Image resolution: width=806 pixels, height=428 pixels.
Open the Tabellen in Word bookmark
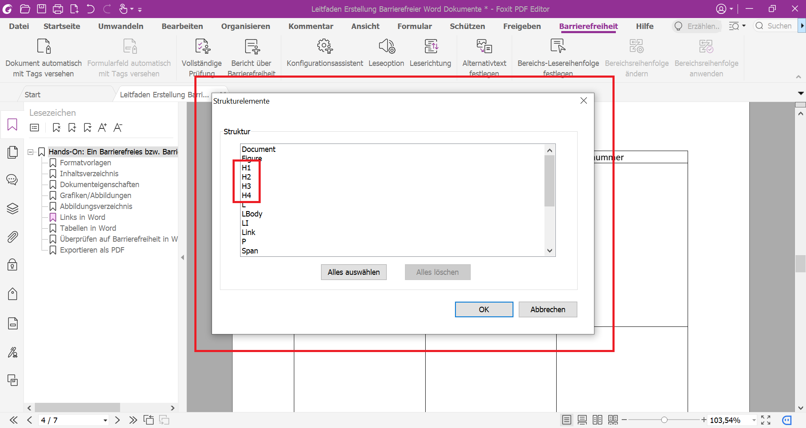(88, 228)
